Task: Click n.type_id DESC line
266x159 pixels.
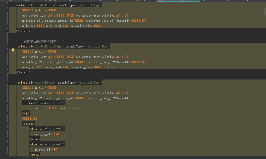Action: pyautogui.click(x=47, y=134)
